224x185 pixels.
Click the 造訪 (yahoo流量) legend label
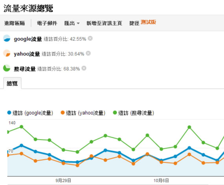point(86,113)
